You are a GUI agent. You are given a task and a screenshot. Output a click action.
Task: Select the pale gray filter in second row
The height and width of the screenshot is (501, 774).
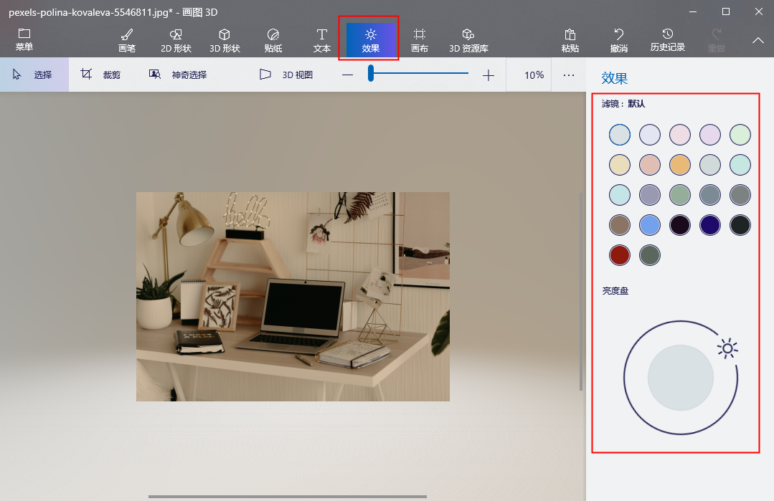(x=710, y=165)
